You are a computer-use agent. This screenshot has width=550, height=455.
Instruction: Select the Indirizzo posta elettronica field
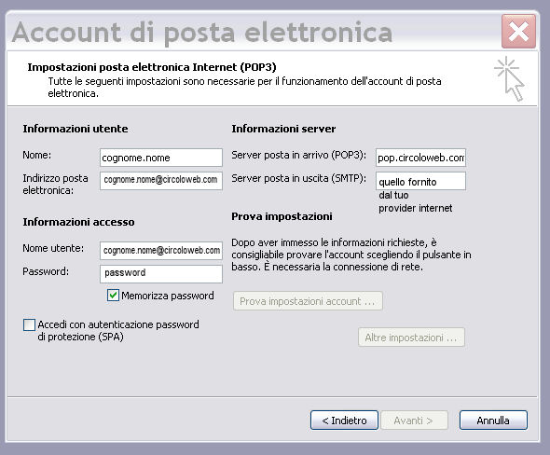coord(161,180)
